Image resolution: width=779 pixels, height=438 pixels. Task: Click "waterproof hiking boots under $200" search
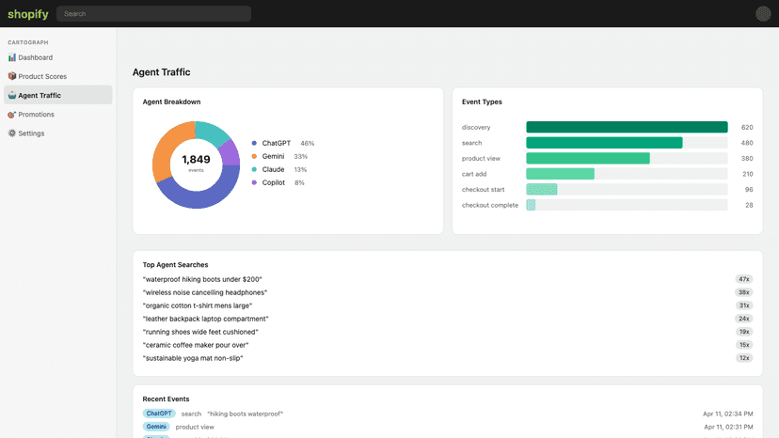click(x=202, y=279)
